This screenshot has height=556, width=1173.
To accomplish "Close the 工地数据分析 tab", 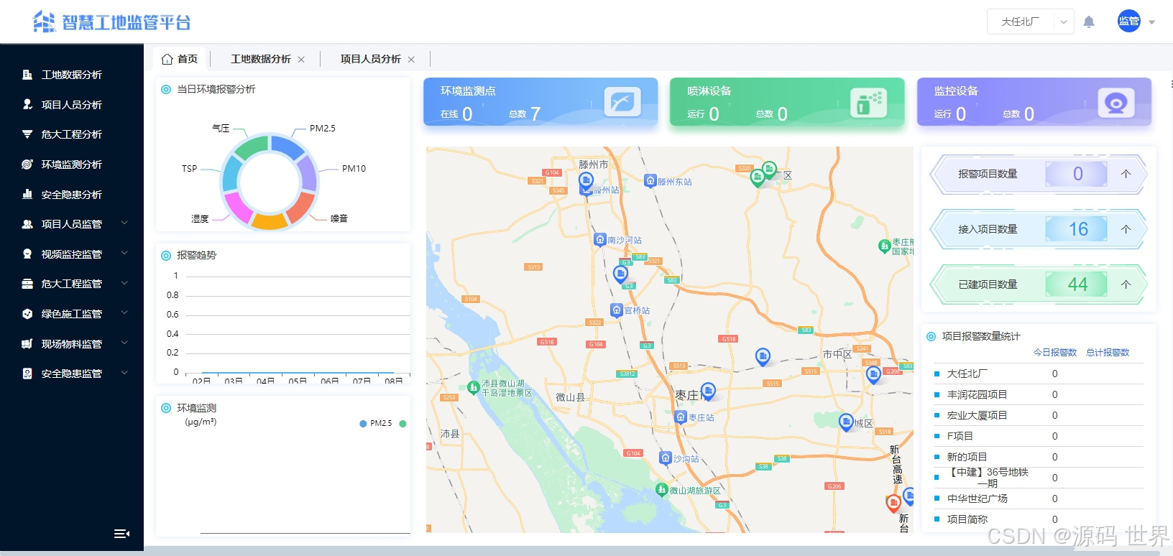I will 301,60.
